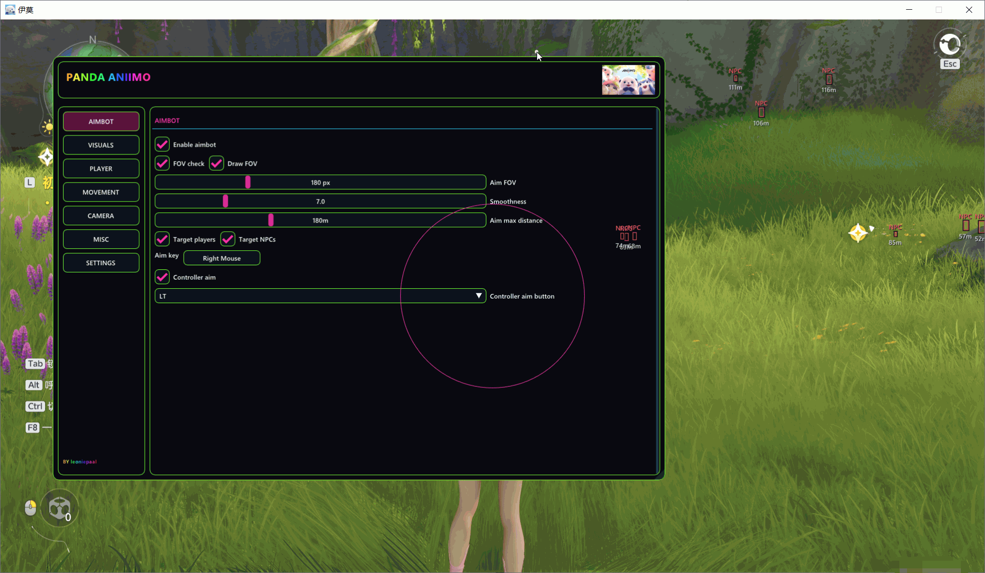Toggle the Draw FOV checkbox
The image size is (985, 573).
[x=216, y=164]
